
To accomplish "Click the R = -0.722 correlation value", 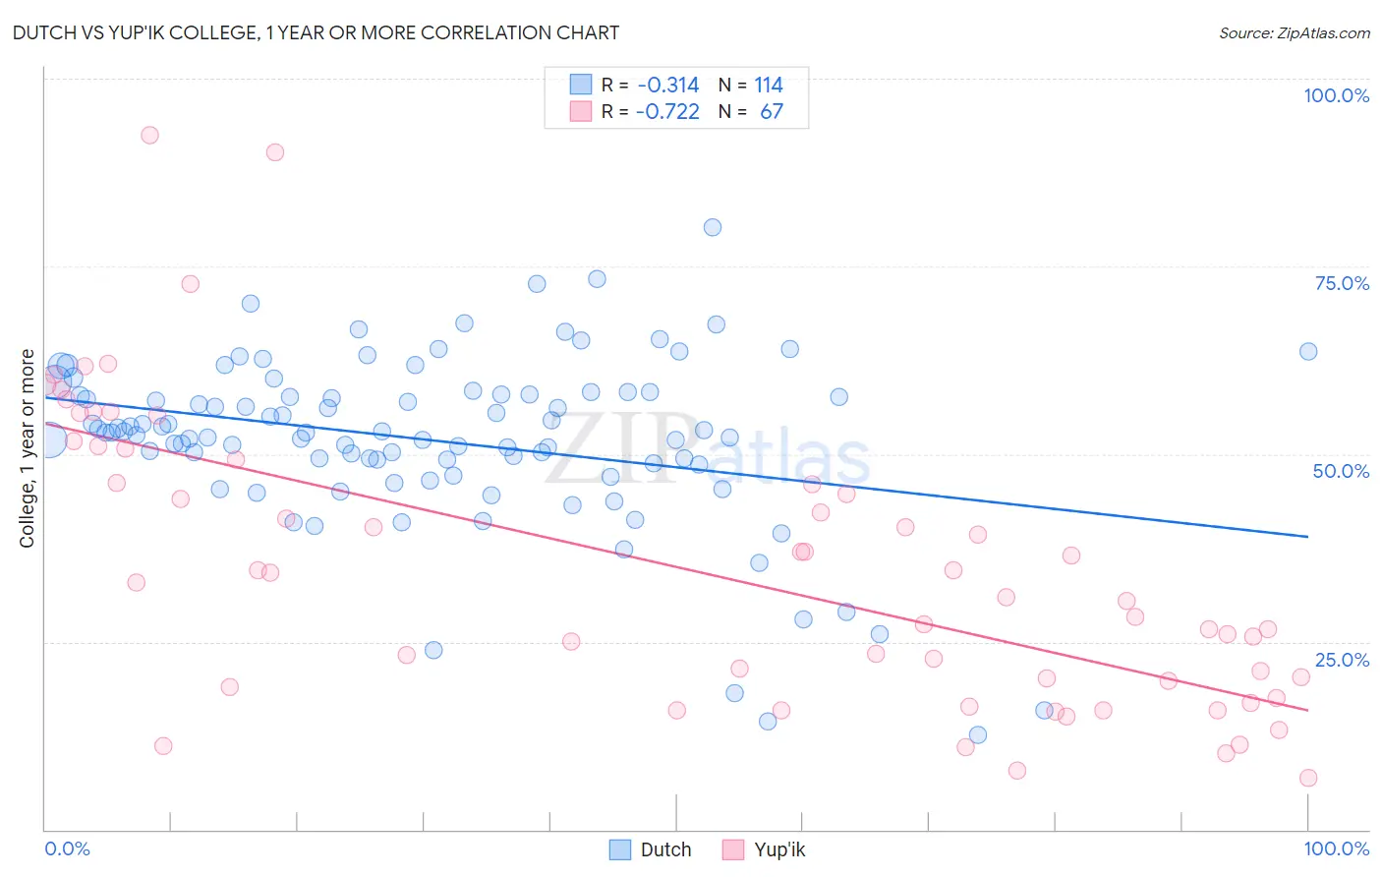I will point(651,111).
